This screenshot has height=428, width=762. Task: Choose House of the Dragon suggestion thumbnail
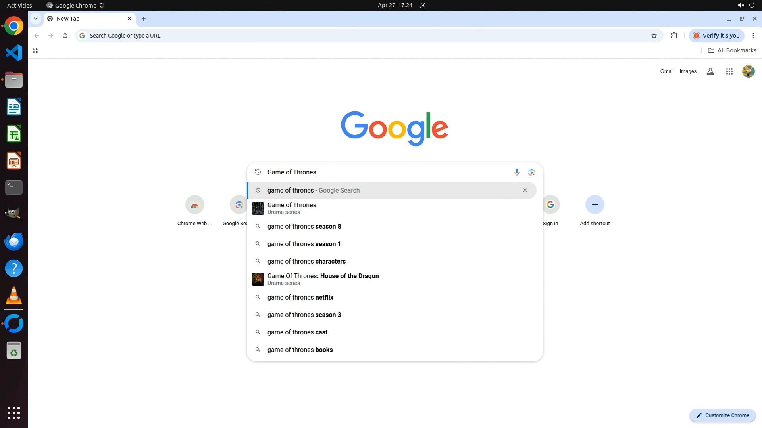click(x=258, y=279)
